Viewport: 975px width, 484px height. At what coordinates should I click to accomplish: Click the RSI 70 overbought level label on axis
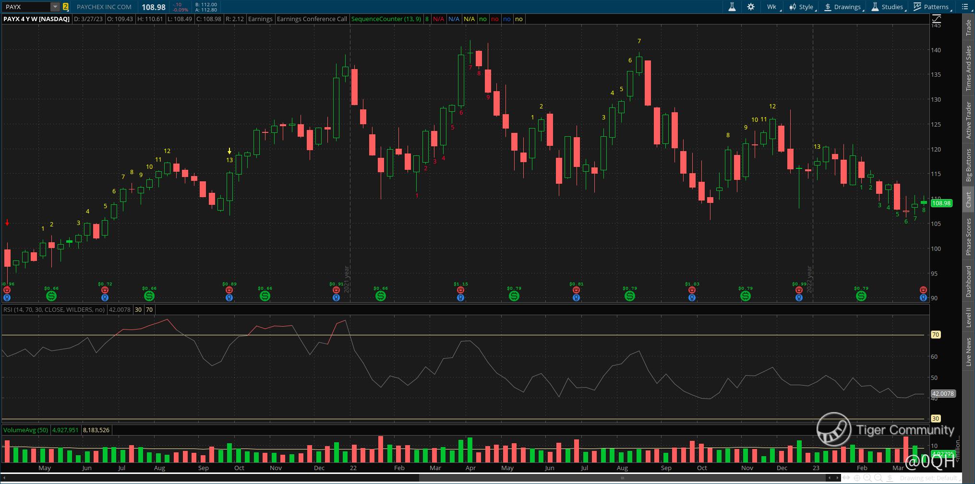tap(936, 335)
